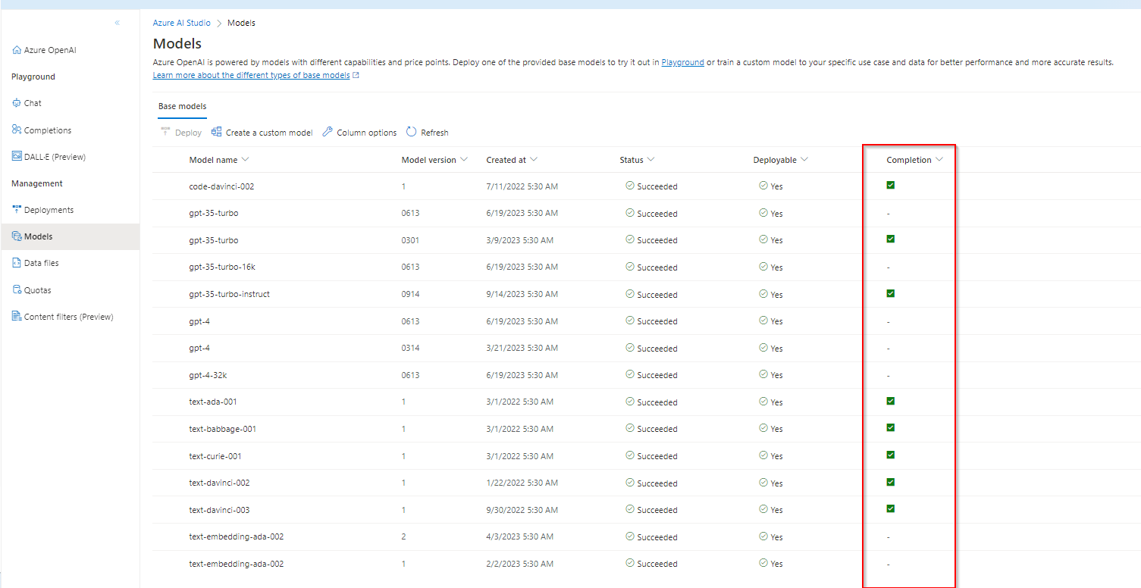Click the Azure AI Studio breadcrumb link
This screenshot has height=588, width=1141.
tap(182, 23)
